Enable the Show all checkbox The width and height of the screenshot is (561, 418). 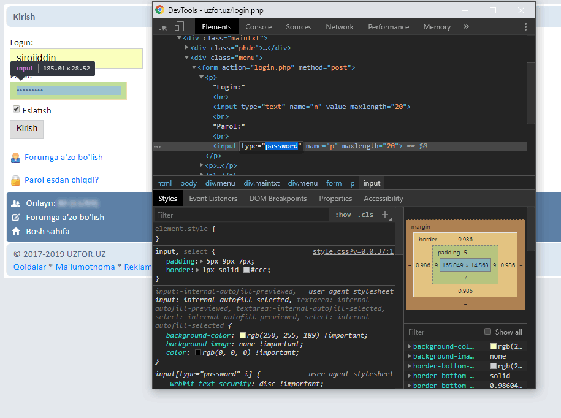(488, 332)
